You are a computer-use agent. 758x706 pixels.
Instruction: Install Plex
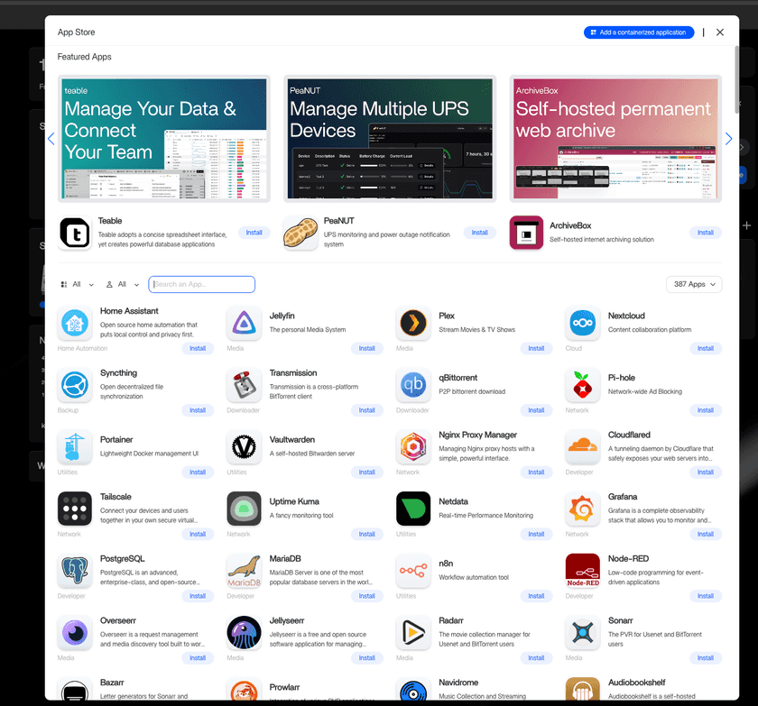(x=536, y=348)
